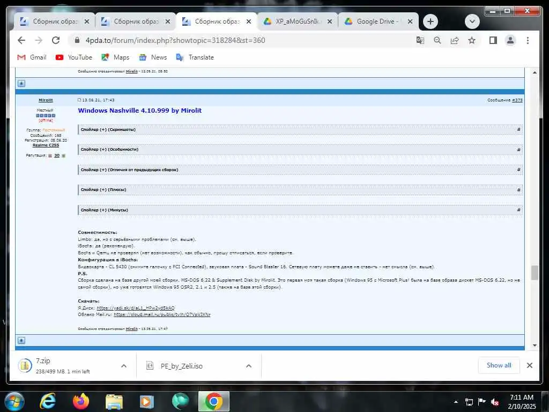Click the address bar URL

(x=175, y=40)
